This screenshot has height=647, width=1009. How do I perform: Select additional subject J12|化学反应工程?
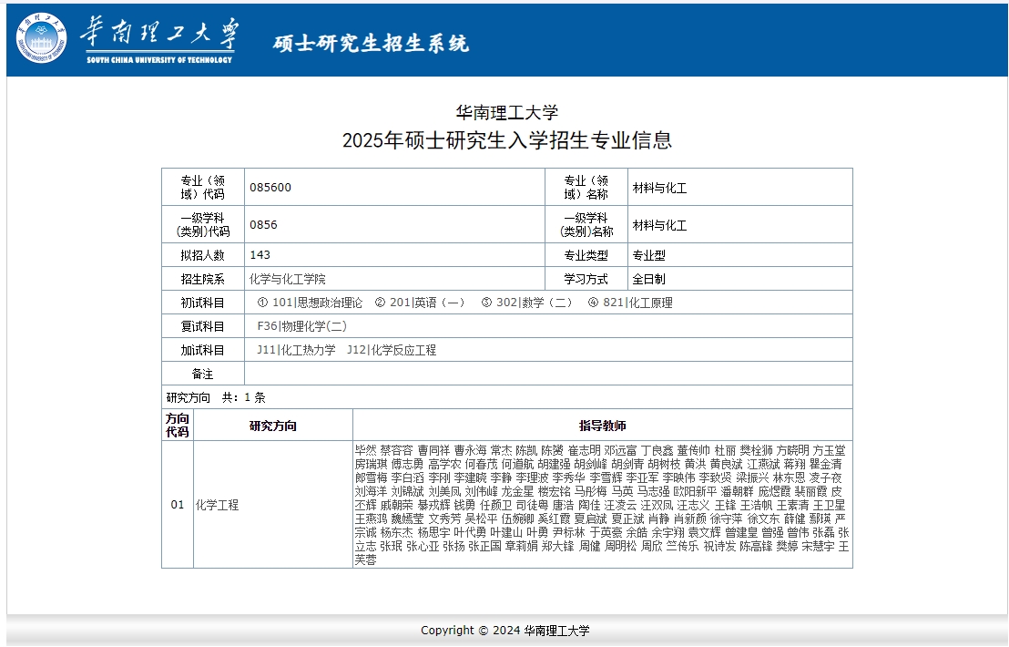pyautogui.click(x=392, y=350)
